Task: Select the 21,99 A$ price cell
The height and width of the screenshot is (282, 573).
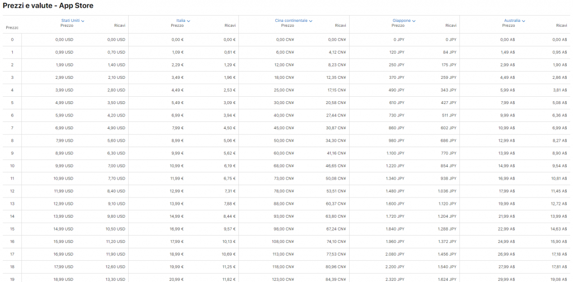Action: tap(506, 216)
